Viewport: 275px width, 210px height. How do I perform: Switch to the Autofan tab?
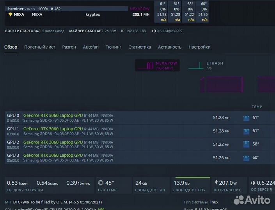(90, 47)
